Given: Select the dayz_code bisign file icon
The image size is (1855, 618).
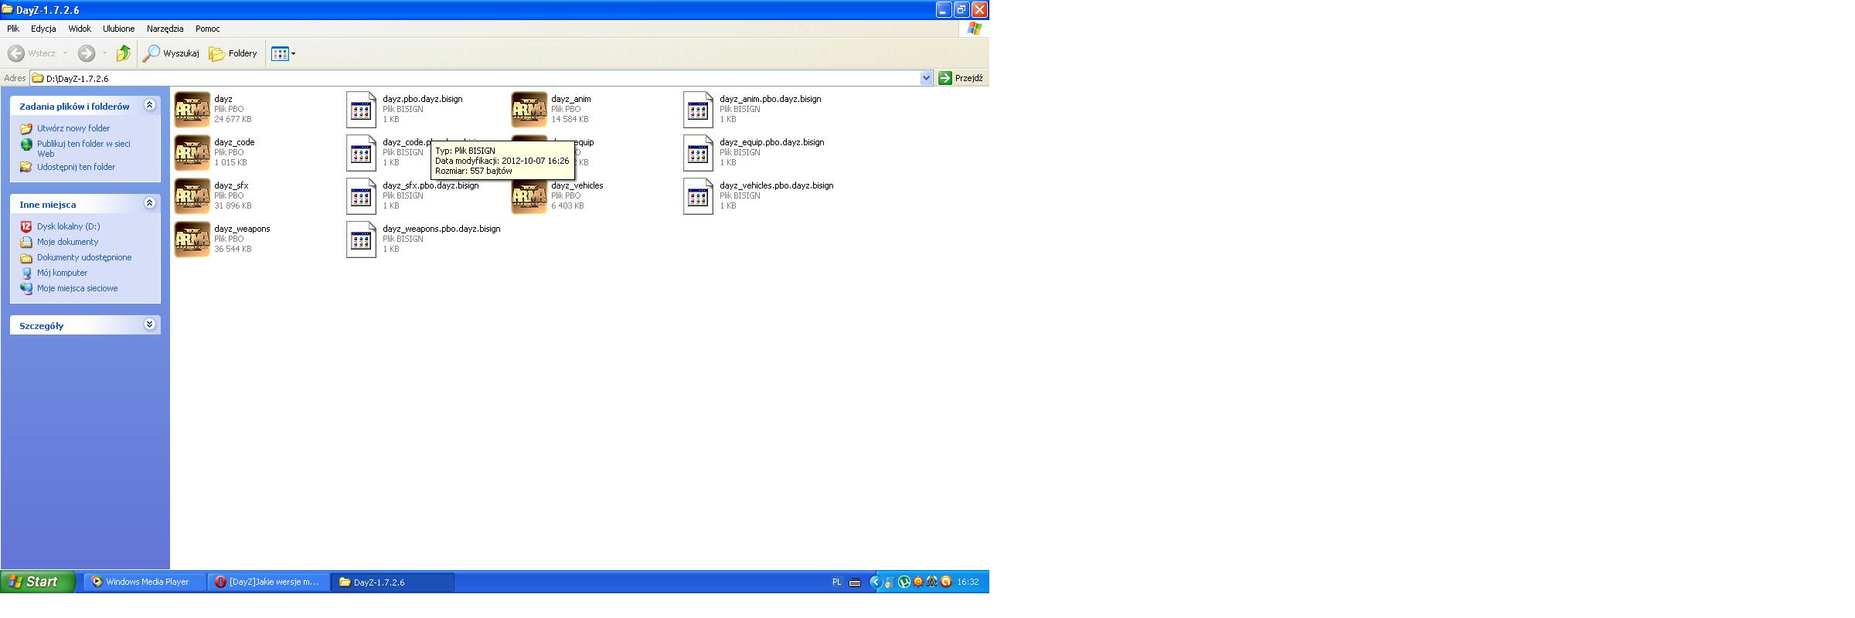Looking at the screenshot, I should coord(361,153).
